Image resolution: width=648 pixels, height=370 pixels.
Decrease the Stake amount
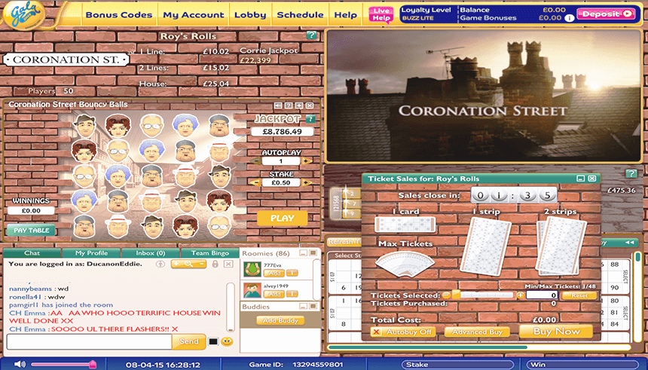click(256, 182)
